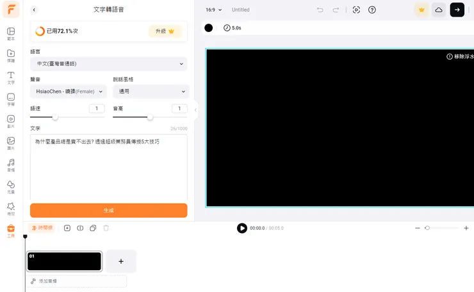Click the text-to-speech text area

click(108, 166)
